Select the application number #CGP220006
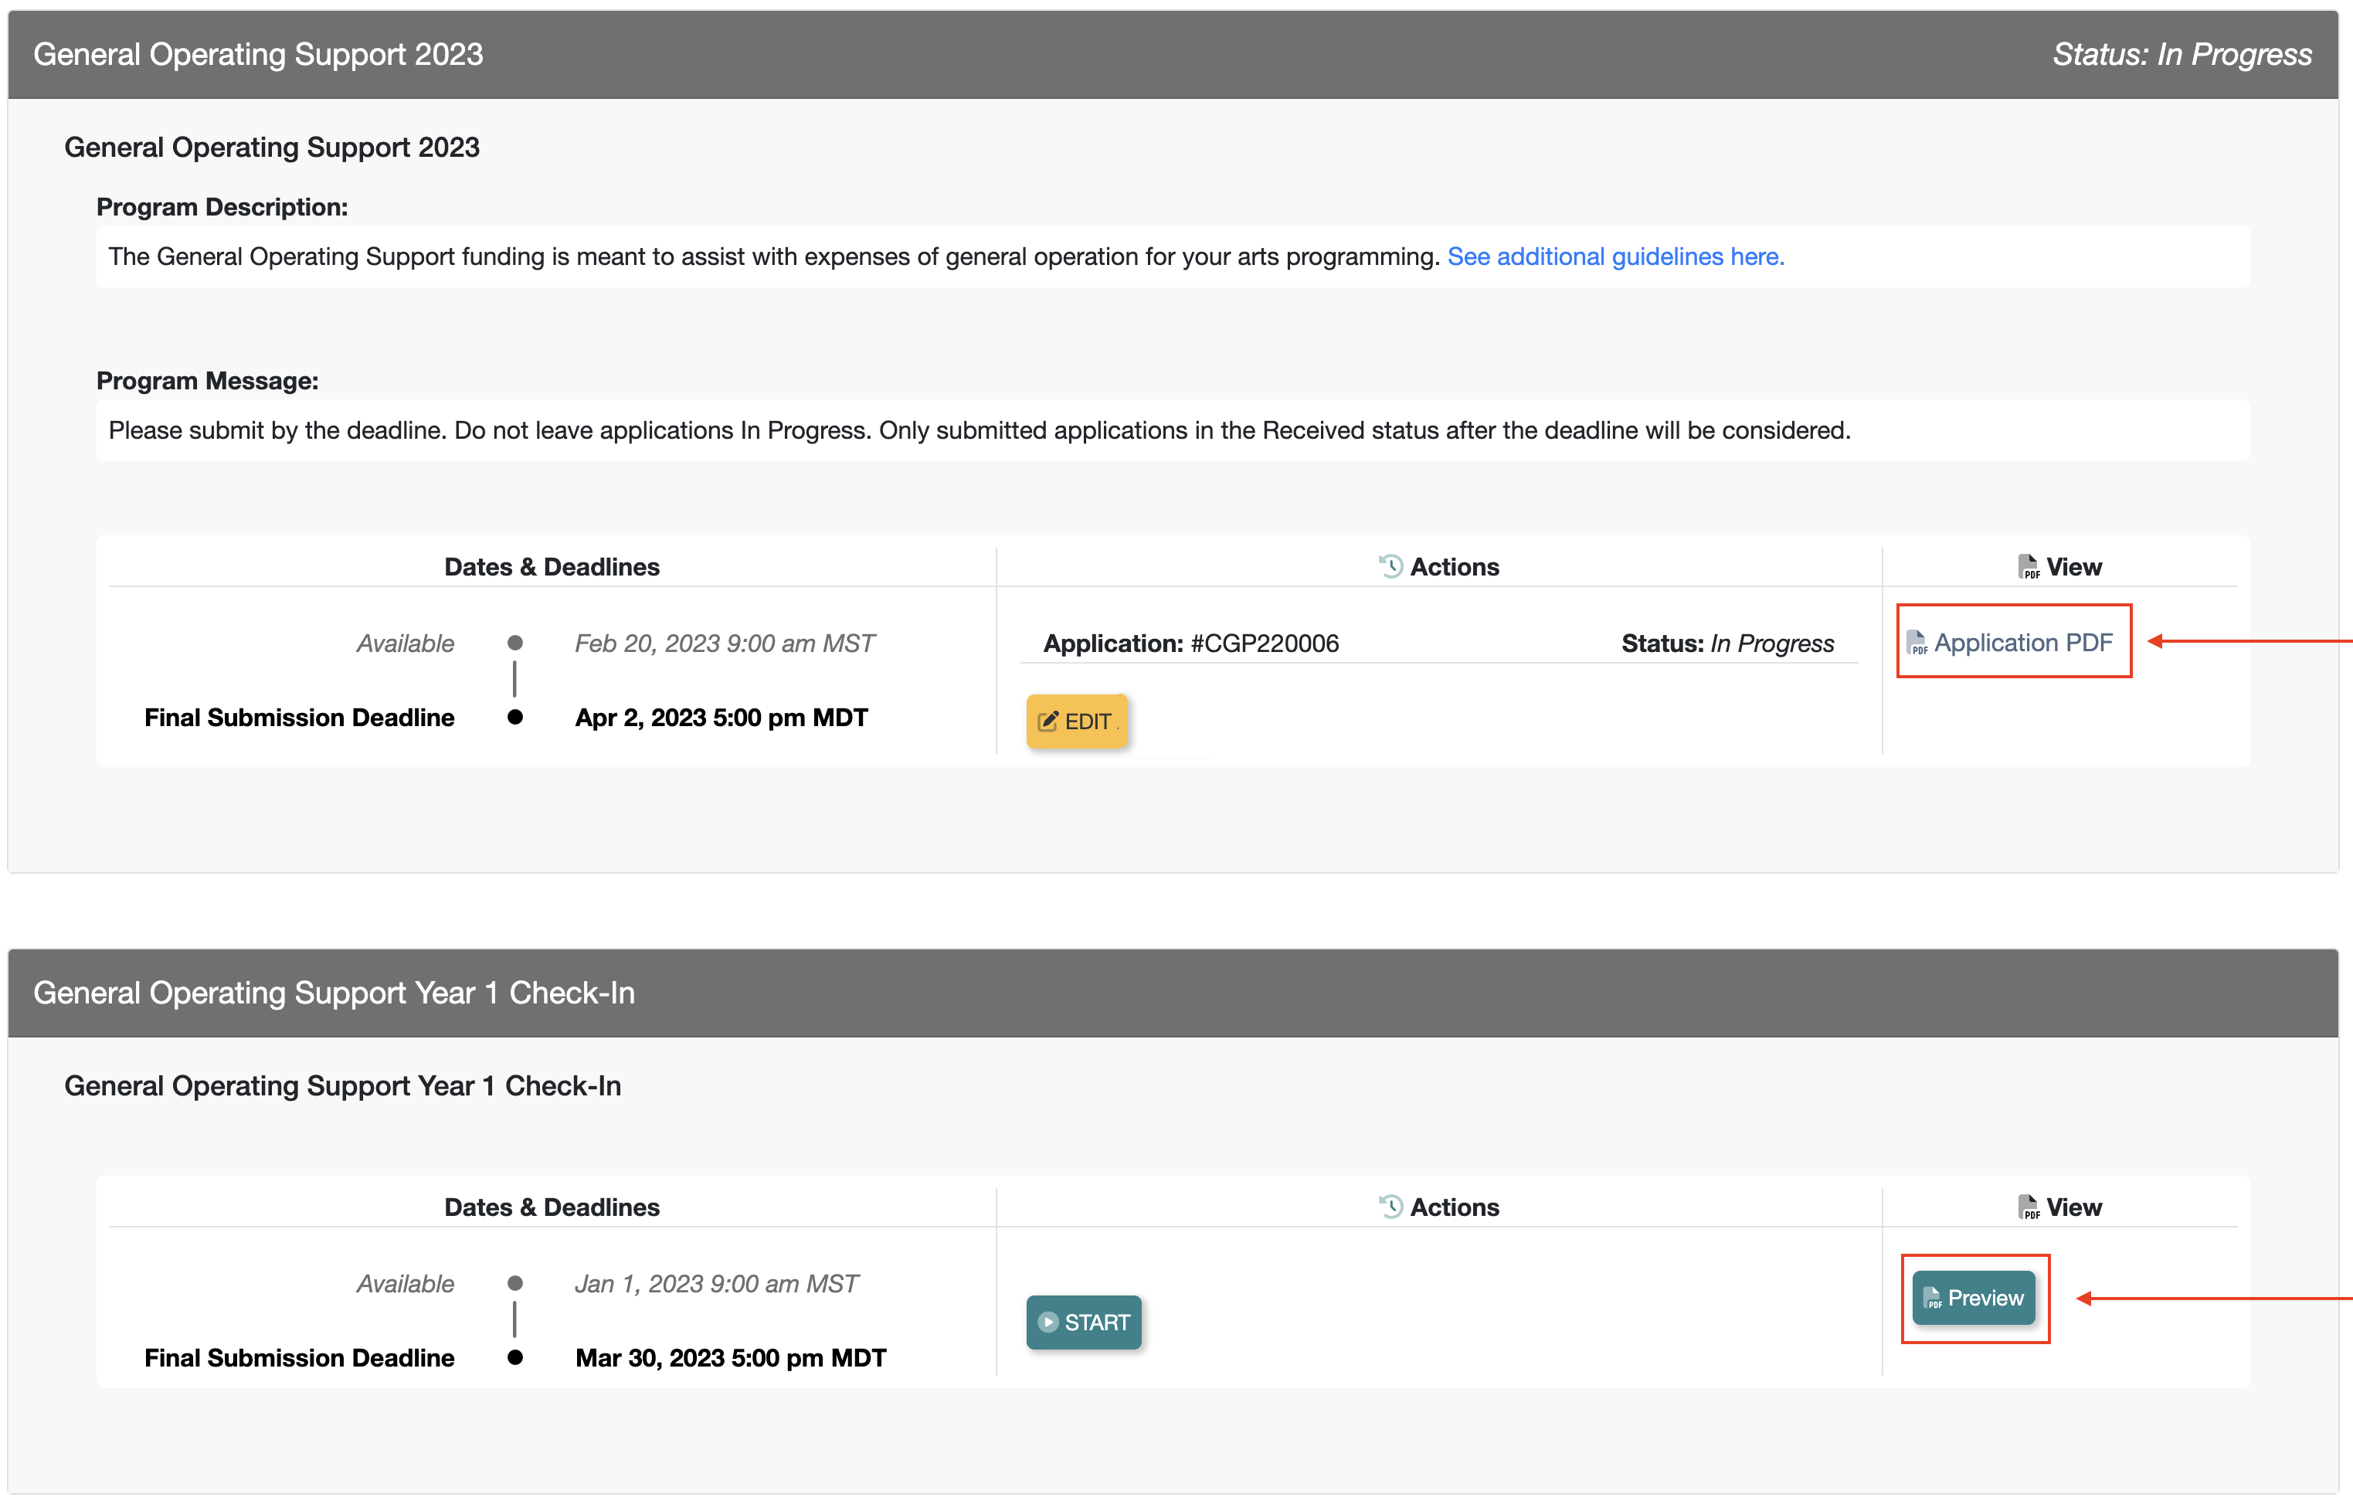 click(1264, 643)
